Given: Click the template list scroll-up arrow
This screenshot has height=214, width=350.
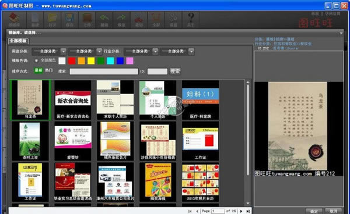Looking at the screenshot, I should tap(248, 83).
